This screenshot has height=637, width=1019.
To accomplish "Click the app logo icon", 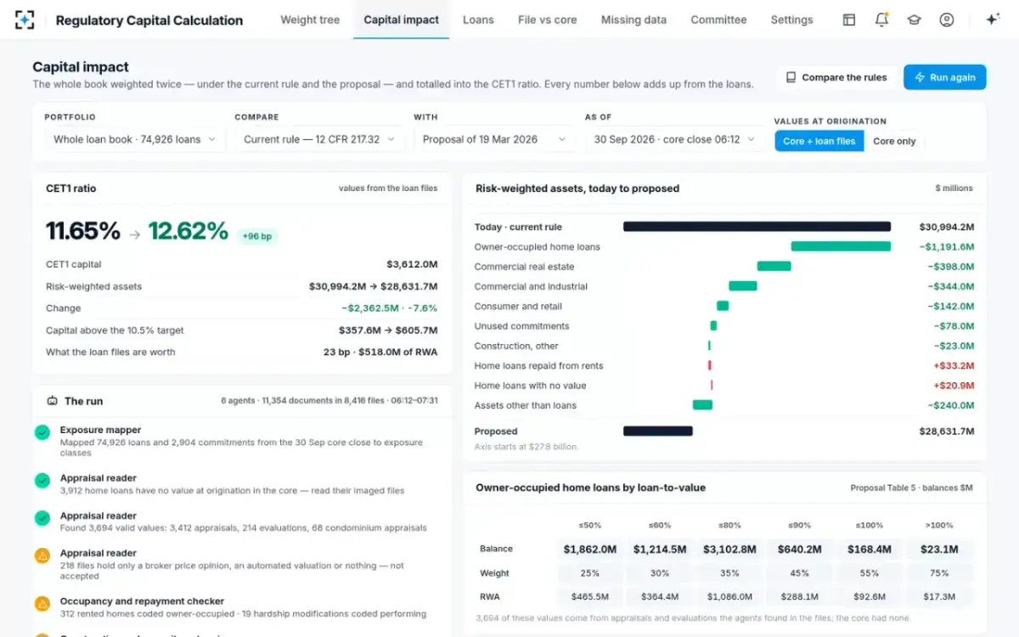I will (x=25, y=20).
